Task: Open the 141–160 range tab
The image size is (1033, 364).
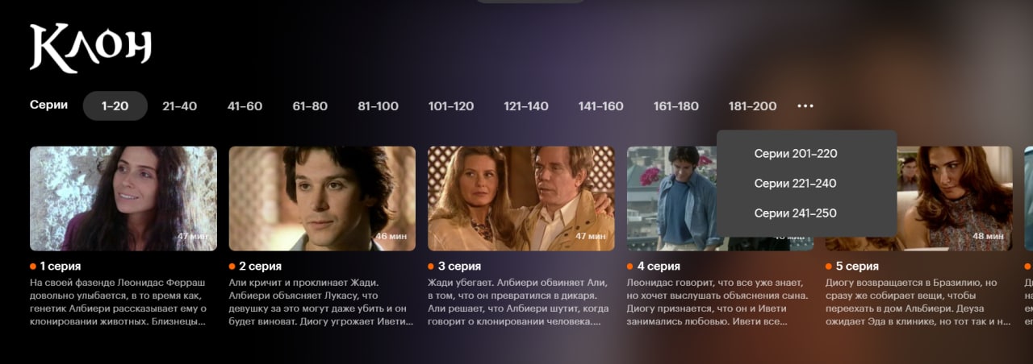Action: coord(600,106)
